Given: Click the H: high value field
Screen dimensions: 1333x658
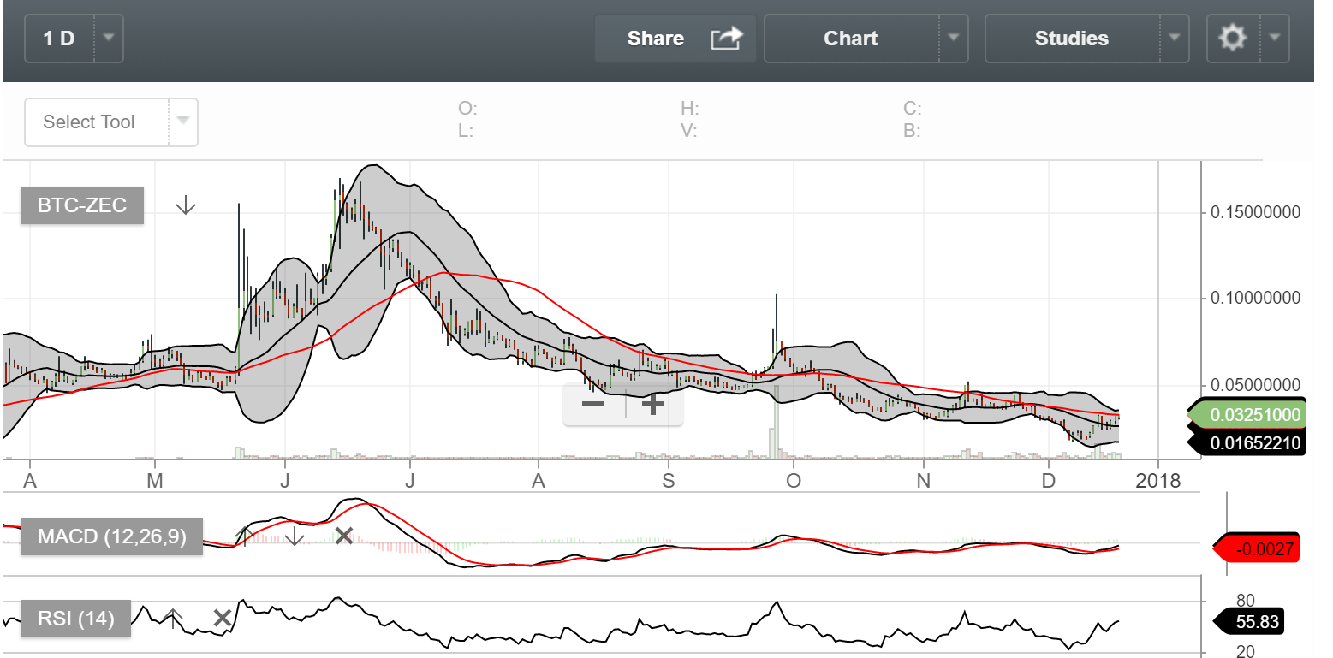Looking at the screenshot, I should tap(690, 109).
